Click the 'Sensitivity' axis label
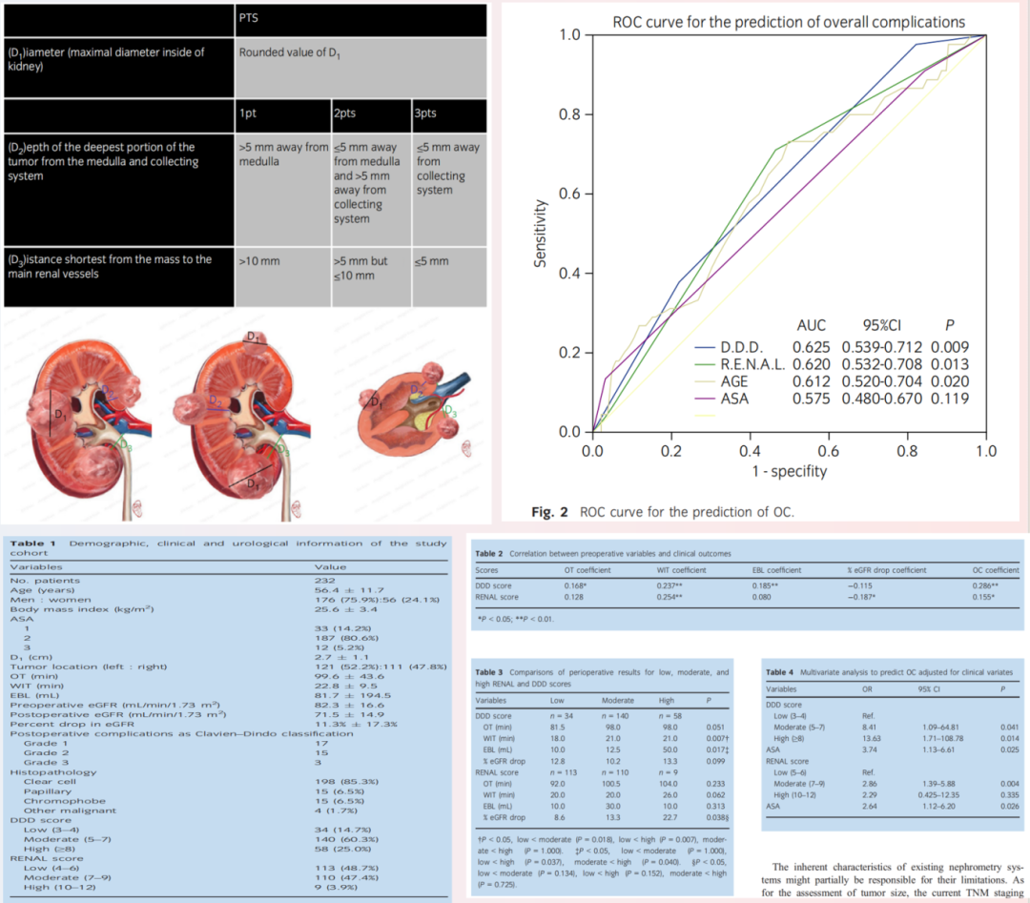The height and width of the screenshot is (903, 1030). [x=540, y=234]
